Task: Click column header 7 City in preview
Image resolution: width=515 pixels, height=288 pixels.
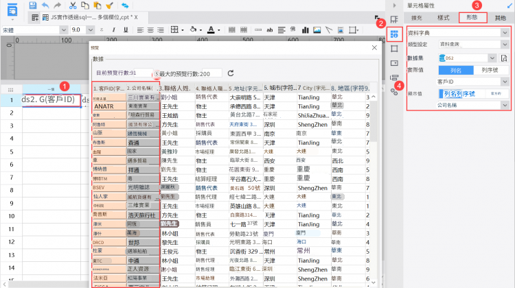Action: click(313, 88)
